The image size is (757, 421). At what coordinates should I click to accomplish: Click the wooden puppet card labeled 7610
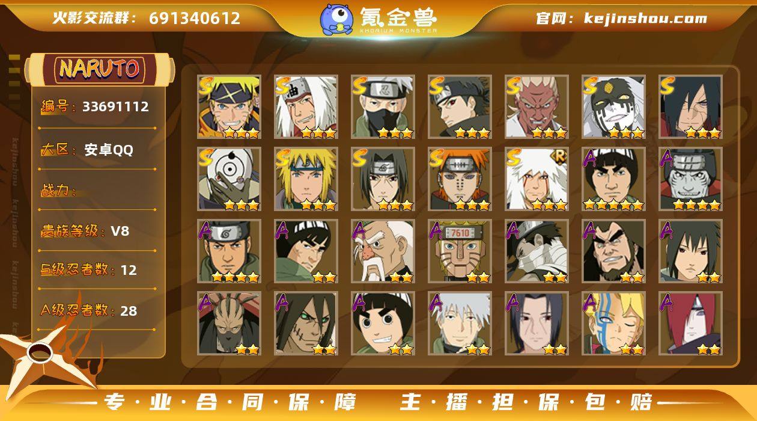point(460,251)
